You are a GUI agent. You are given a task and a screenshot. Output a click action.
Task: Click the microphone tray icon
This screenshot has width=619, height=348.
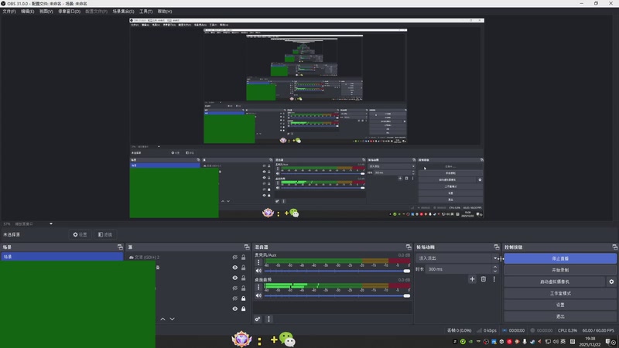pyautogui.click(x=525, y=342)
